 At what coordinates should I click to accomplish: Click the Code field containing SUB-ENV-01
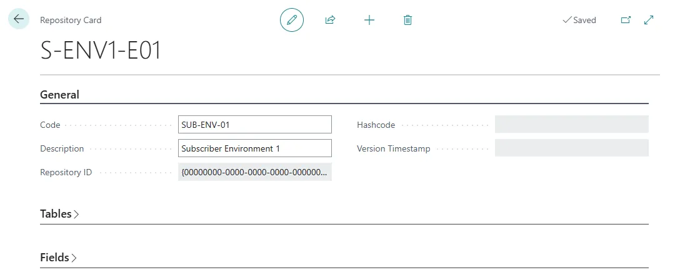pyautogui.click(x=254, y=125)
